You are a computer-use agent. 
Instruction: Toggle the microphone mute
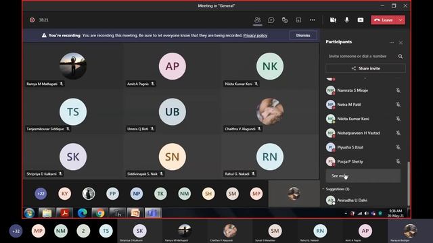click(346, 20)
